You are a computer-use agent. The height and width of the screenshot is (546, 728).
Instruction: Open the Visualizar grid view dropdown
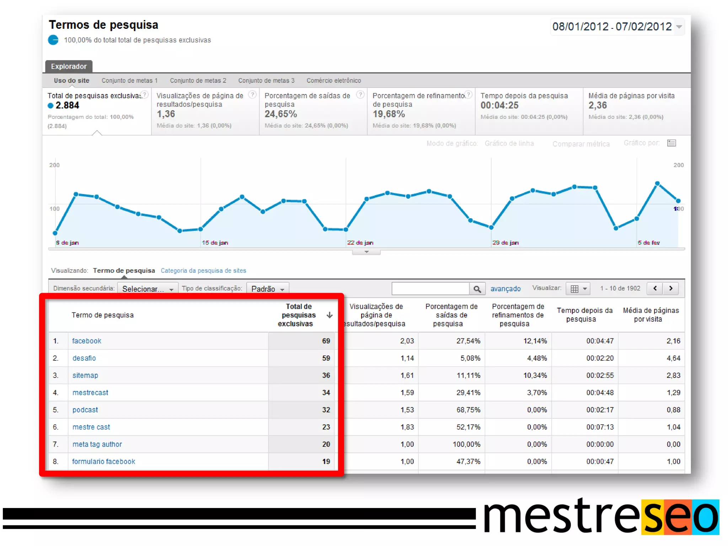click(x=578, y=289)
